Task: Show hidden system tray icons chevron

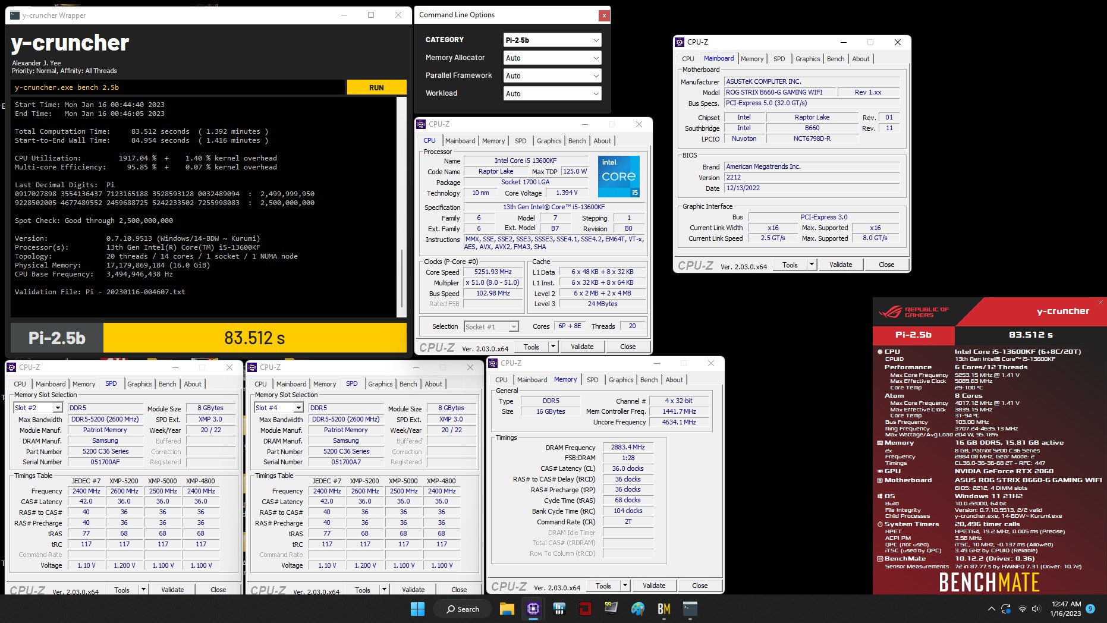Action: click(991, 609)
